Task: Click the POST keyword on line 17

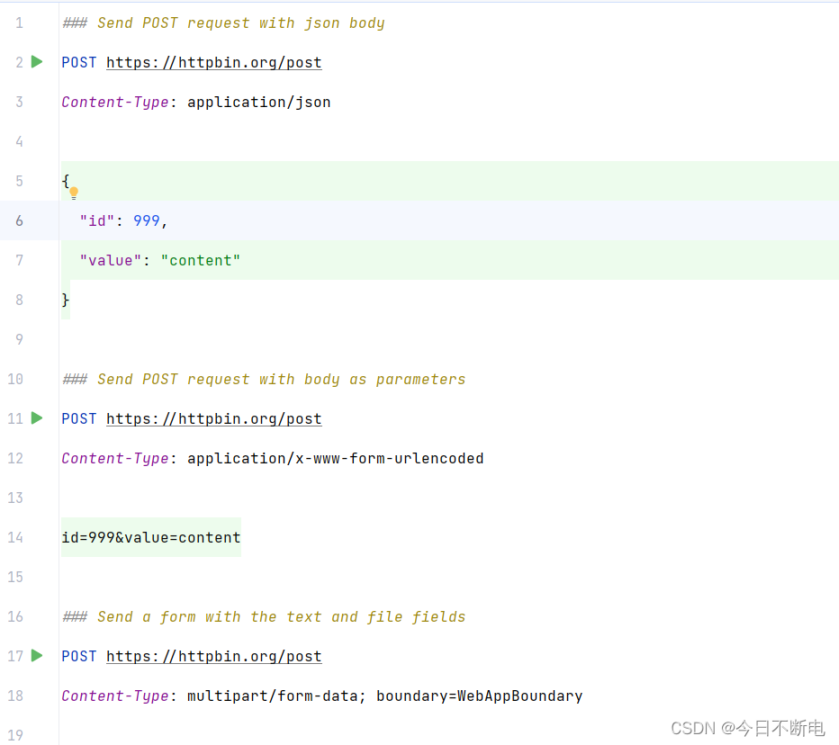Action: (x=79, y=656)
